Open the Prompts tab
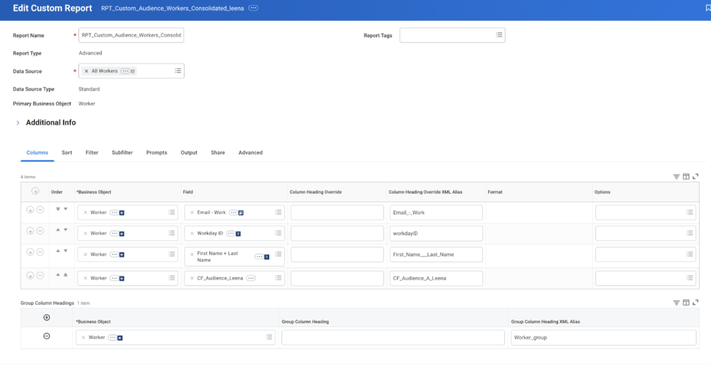 pyautogui.click(x=156, y=152)
